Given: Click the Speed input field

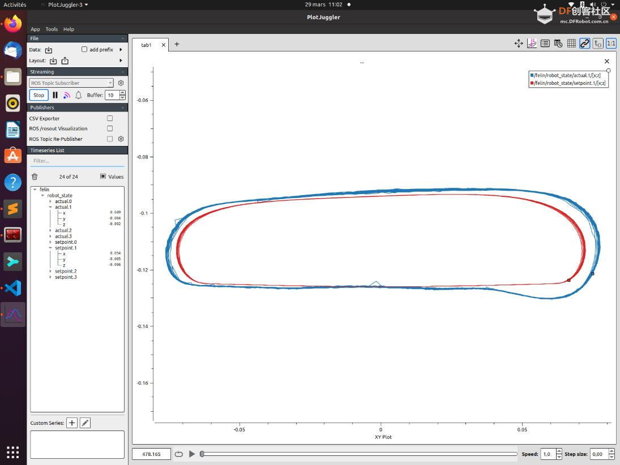Looking at the screenshot, I should pyautogui.click(x=548, y=454).
